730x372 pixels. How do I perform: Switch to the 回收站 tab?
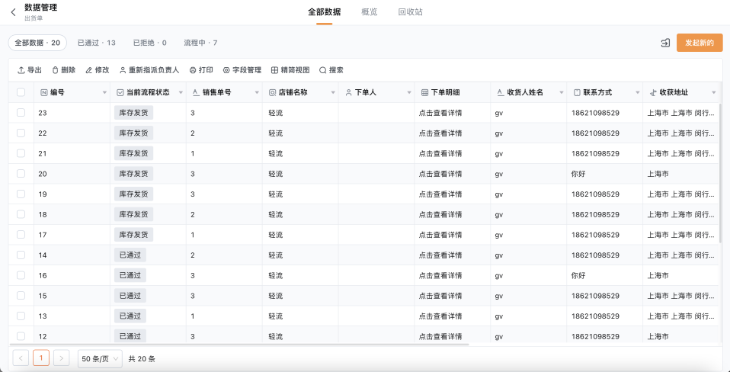pos(410,12)
